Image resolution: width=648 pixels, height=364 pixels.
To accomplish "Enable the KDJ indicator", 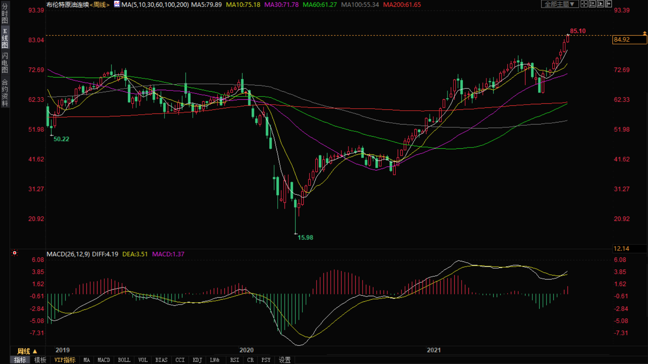I will click(197, 360).
